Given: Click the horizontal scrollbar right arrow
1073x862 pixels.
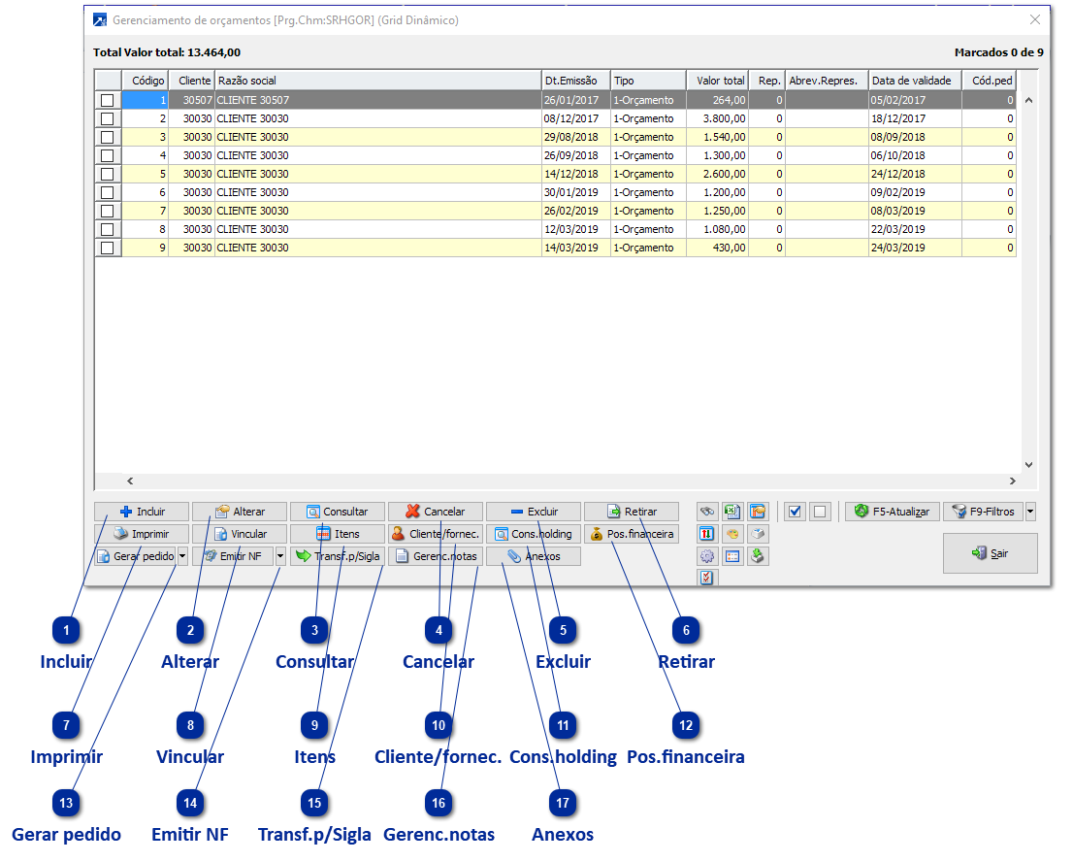Looking at the screenshot, I should [1012, 481].
